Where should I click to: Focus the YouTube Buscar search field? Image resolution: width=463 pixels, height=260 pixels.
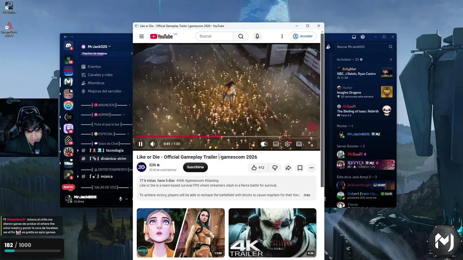click(214, 36)
